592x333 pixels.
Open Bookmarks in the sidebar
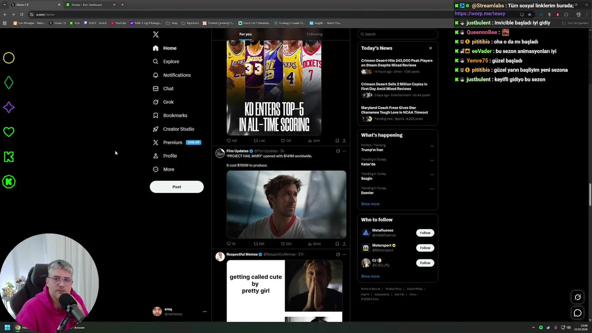click(x=170, y=115)
